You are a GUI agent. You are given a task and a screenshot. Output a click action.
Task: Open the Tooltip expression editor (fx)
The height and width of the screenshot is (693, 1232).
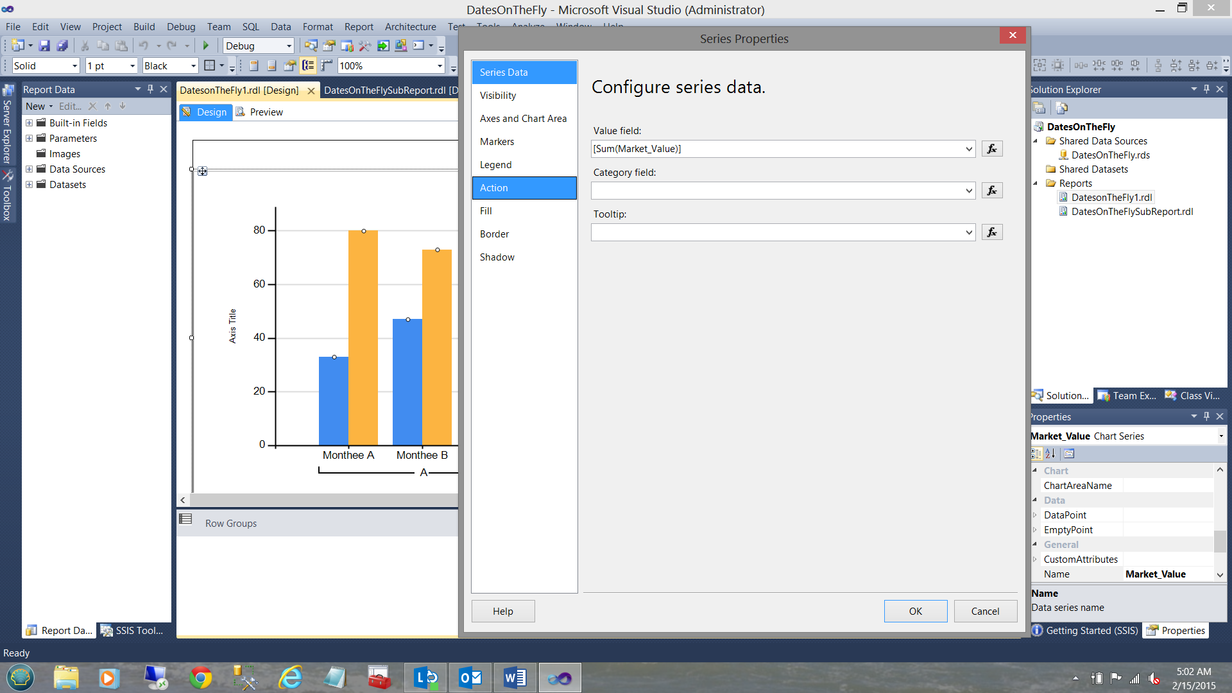991,232
